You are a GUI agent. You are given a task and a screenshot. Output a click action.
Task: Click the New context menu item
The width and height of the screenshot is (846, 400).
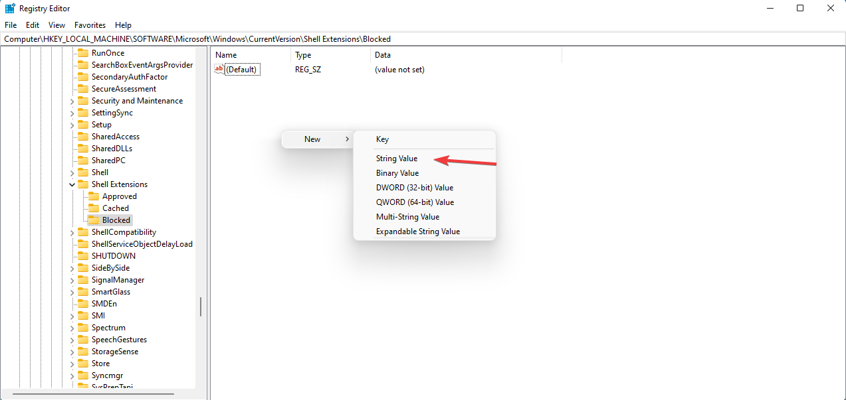[x=316, y=139]
